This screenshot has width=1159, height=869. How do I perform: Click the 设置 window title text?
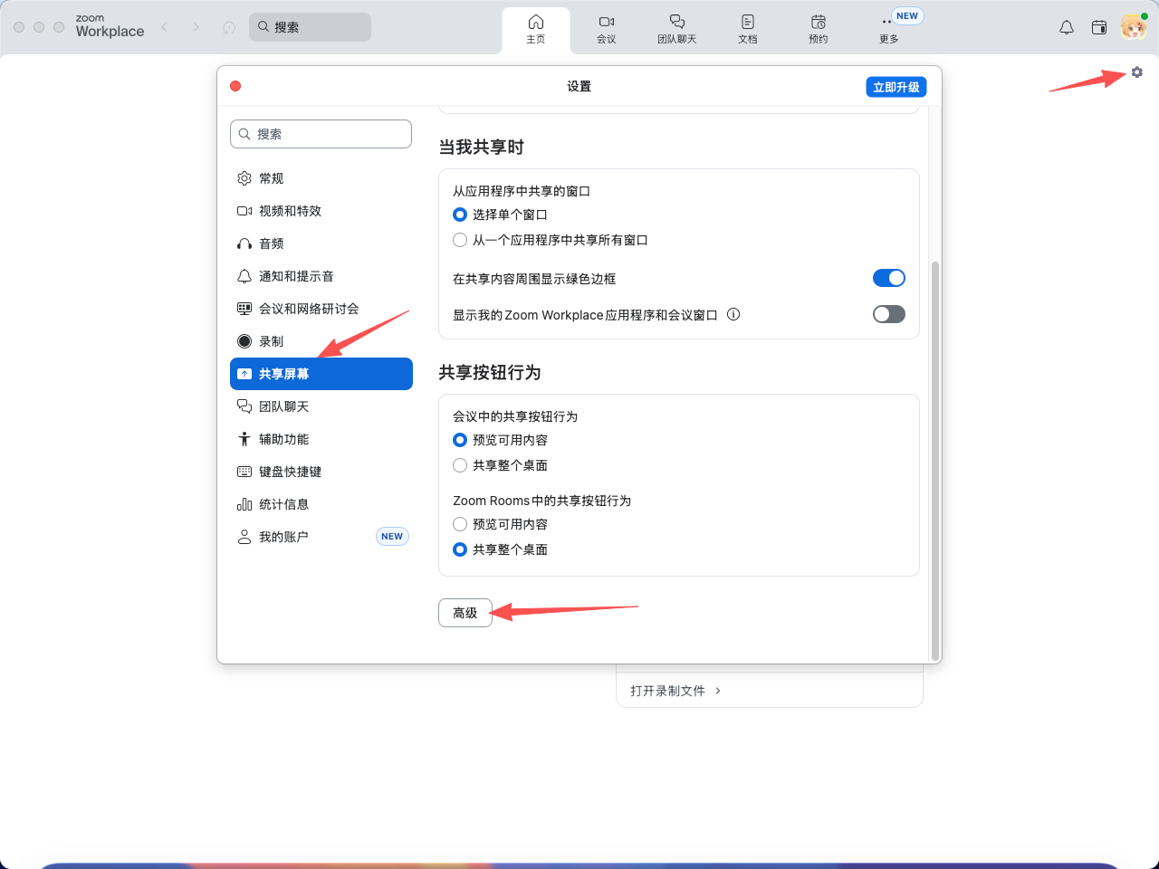click(x=579, y=86)
